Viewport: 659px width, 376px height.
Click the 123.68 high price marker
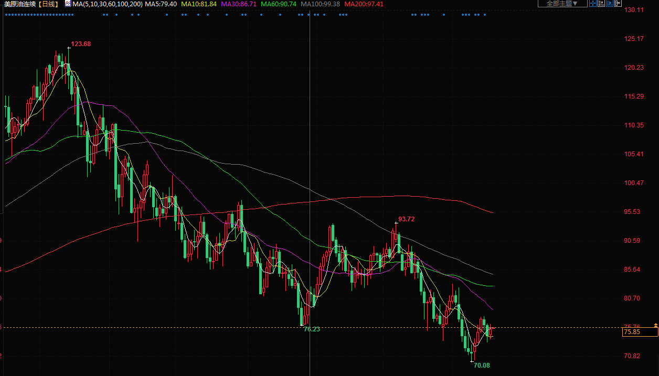[81, 44]
